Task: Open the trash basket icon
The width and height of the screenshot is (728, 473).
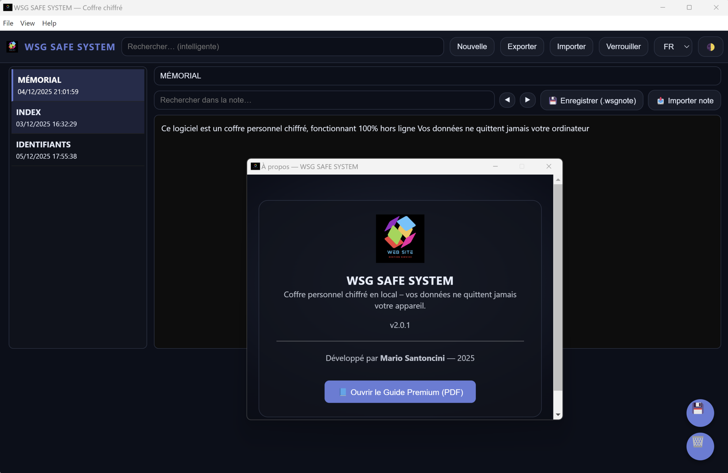Action: tap(700, 447)
